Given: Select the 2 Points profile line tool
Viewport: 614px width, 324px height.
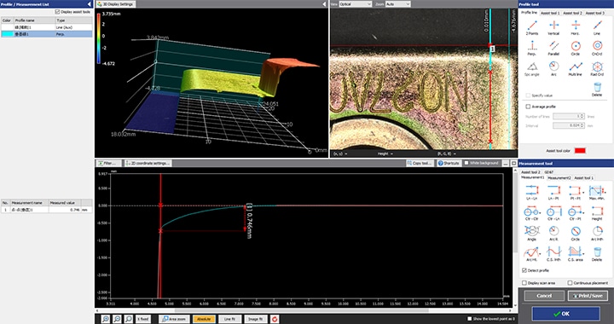Looking at the screenshot, I should (x=532, y=26).
